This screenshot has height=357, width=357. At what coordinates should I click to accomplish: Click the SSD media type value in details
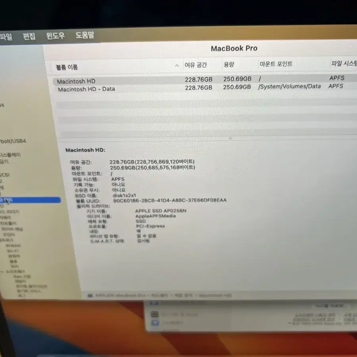pos(141,221)
